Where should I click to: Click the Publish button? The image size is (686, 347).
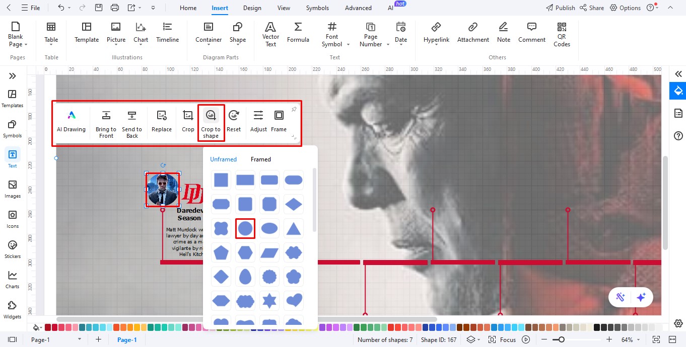(x=561, y=8)
